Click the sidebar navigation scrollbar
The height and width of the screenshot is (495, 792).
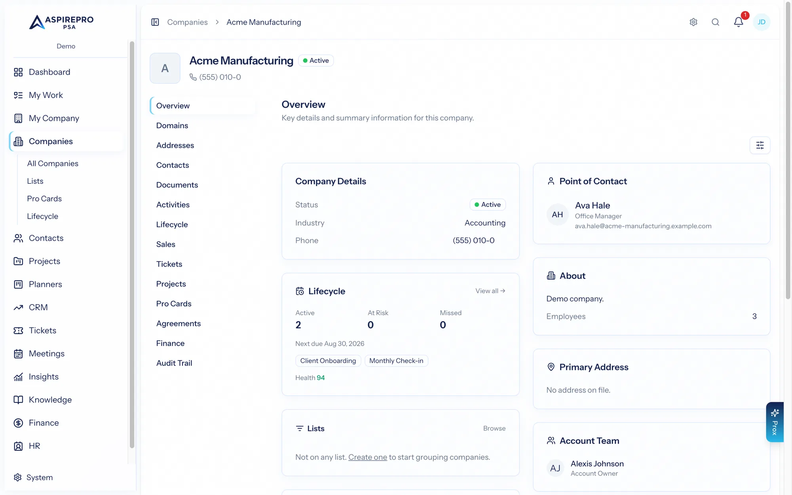pyautogui.click(x=132, y=244)
